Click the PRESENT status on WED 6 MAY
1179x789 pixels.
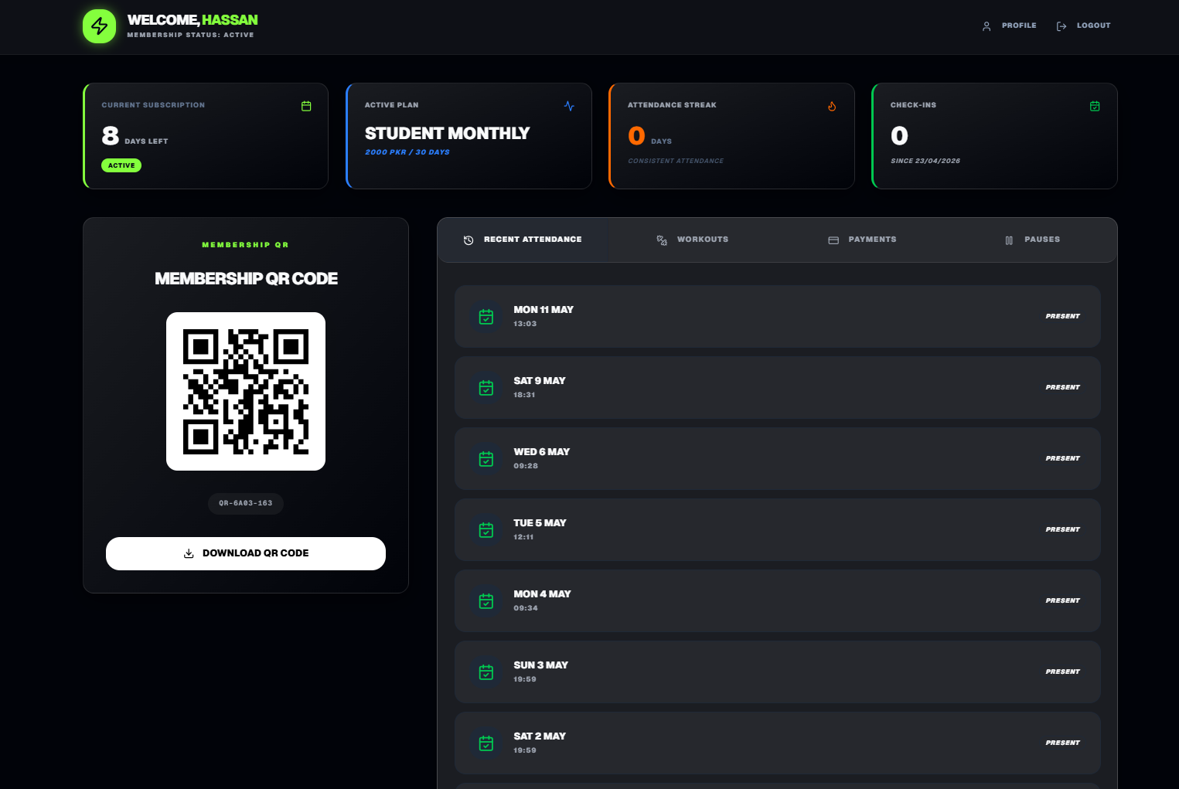1063,458
